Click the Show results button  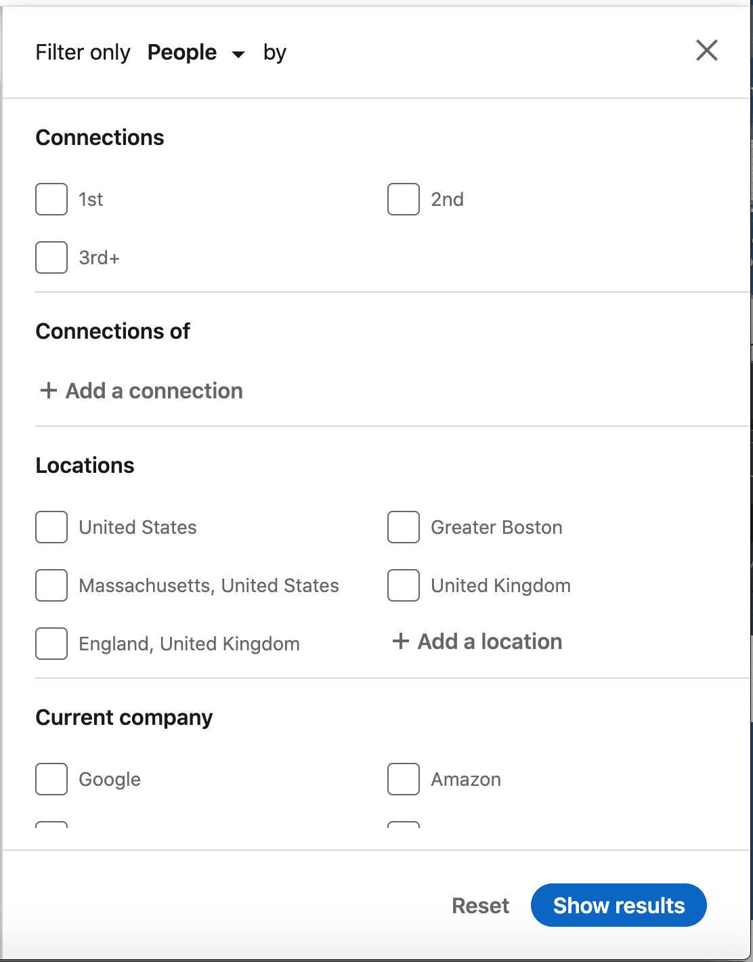[x=618, y=905]
